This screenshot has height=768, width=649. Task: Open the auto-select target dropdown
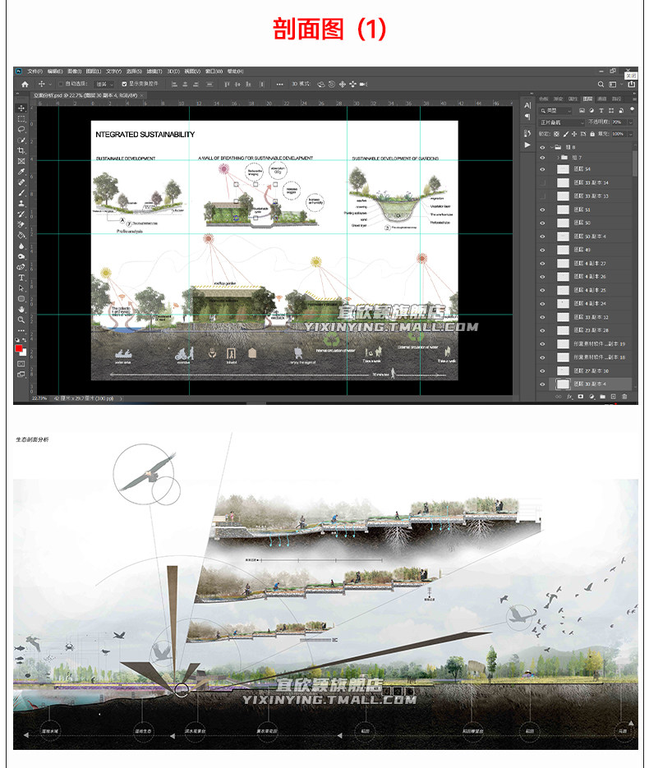[105, 85]
